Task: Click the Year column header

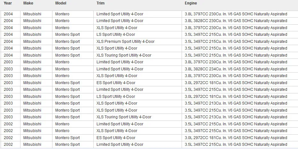Action: point(8,3)
